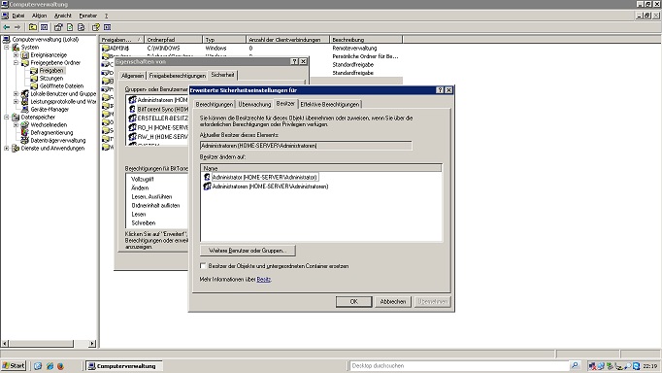Click the desktop search magnifier icon
This screenshot has width=662, height=373.
click(575, 365)
